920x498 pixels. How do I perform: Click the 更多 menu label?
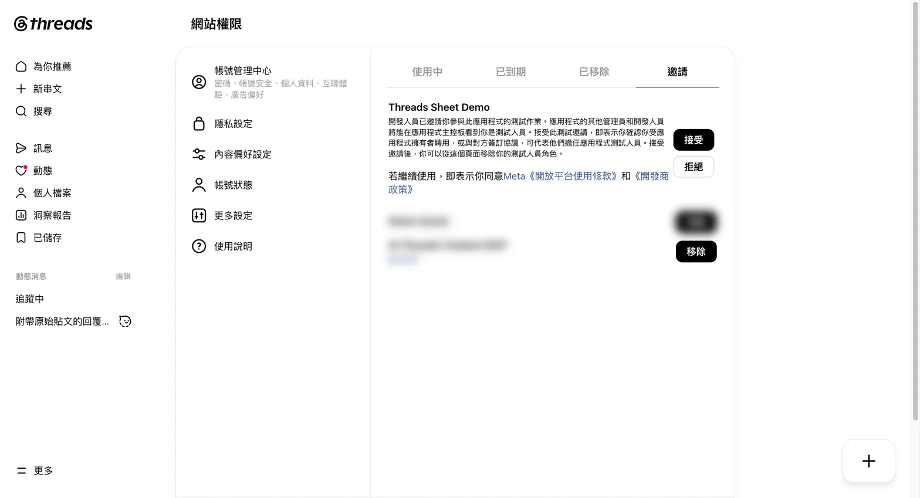43,470
